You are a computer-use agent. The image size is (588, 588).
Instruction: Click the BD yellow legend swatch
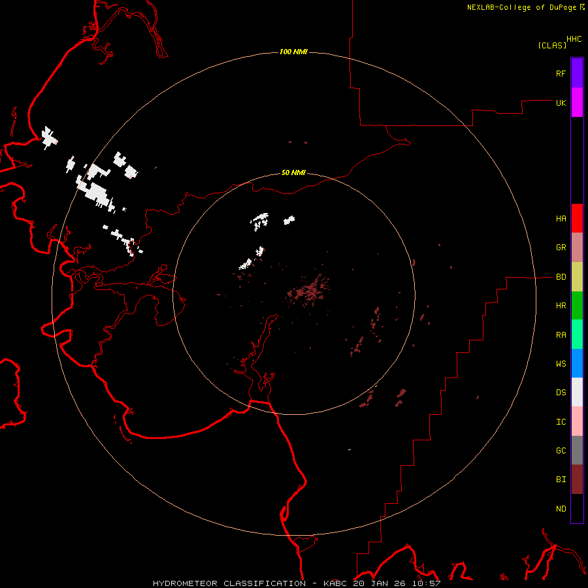(577, 277)
